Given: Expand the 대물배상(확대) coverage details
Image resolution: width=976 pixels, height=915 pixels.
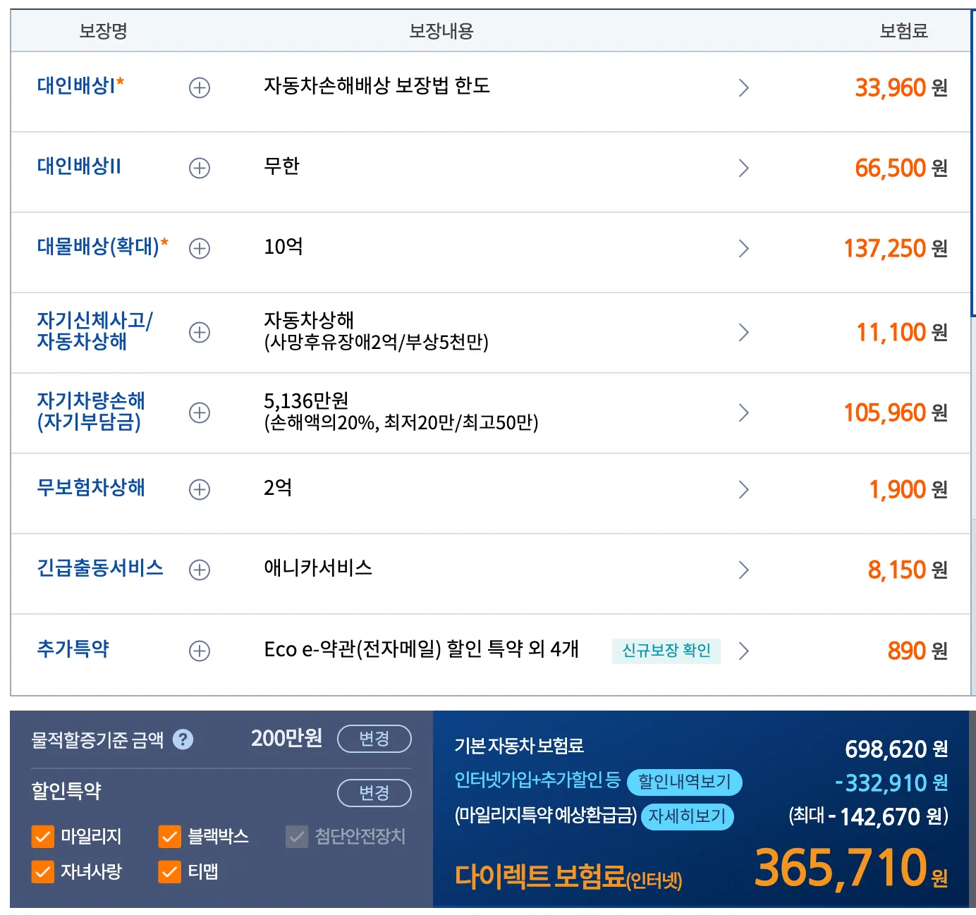Looking at the screenshot, I should click(x=198, y=248).
